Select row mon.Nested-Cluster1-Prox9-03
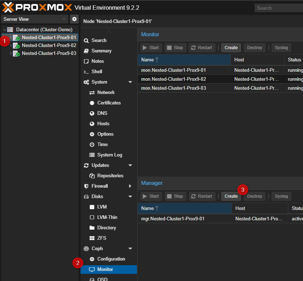 pos(220,88)
